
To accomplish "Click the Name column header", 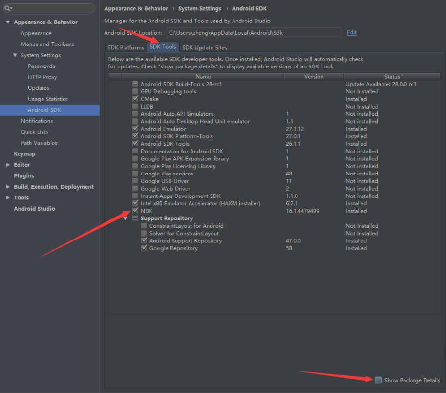I will (x=203, y=76).
